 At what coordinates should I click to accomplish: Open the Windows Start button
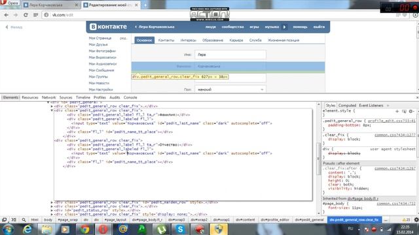click(9, 229)
